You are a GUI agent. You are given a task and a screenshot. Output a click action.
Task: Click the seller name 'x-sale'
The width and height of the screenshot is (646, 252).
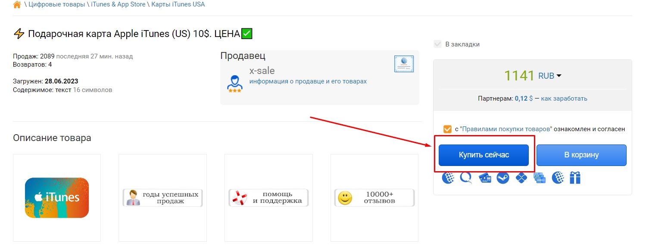[x=262, y=71]
